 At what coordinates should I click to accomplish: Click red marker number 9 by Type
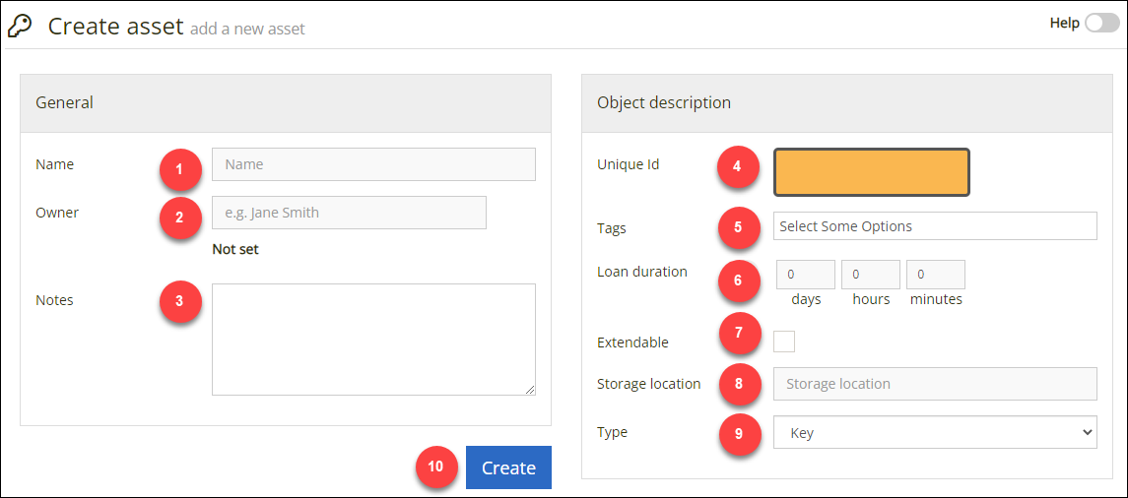(738, 434)
